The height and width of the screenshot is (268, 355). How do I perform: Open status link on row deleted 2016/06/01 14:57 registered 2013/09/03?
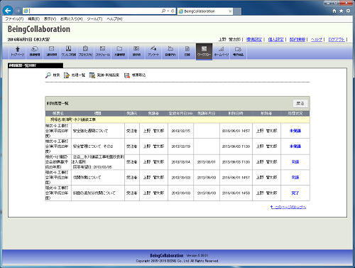pos(295,177)
